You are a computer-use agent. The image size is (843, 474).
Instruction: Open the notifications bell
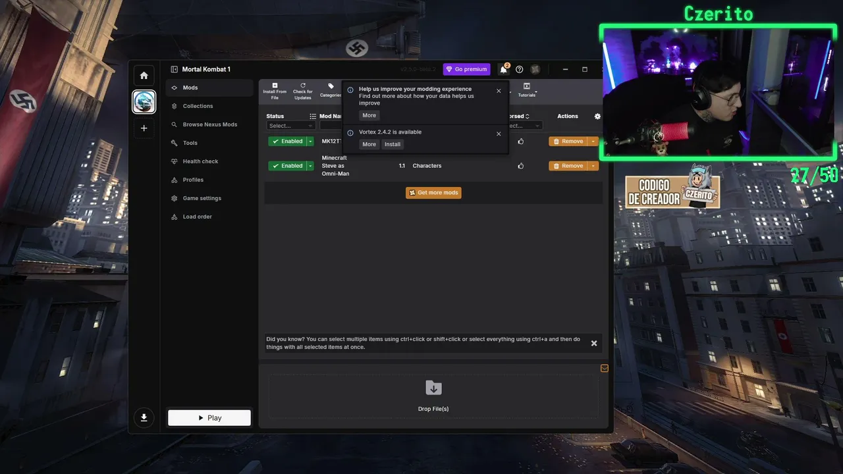(504, 69)
